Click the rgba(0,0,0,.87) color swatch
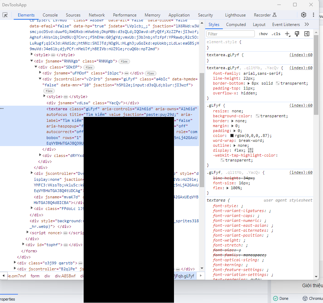 [232, 136]
